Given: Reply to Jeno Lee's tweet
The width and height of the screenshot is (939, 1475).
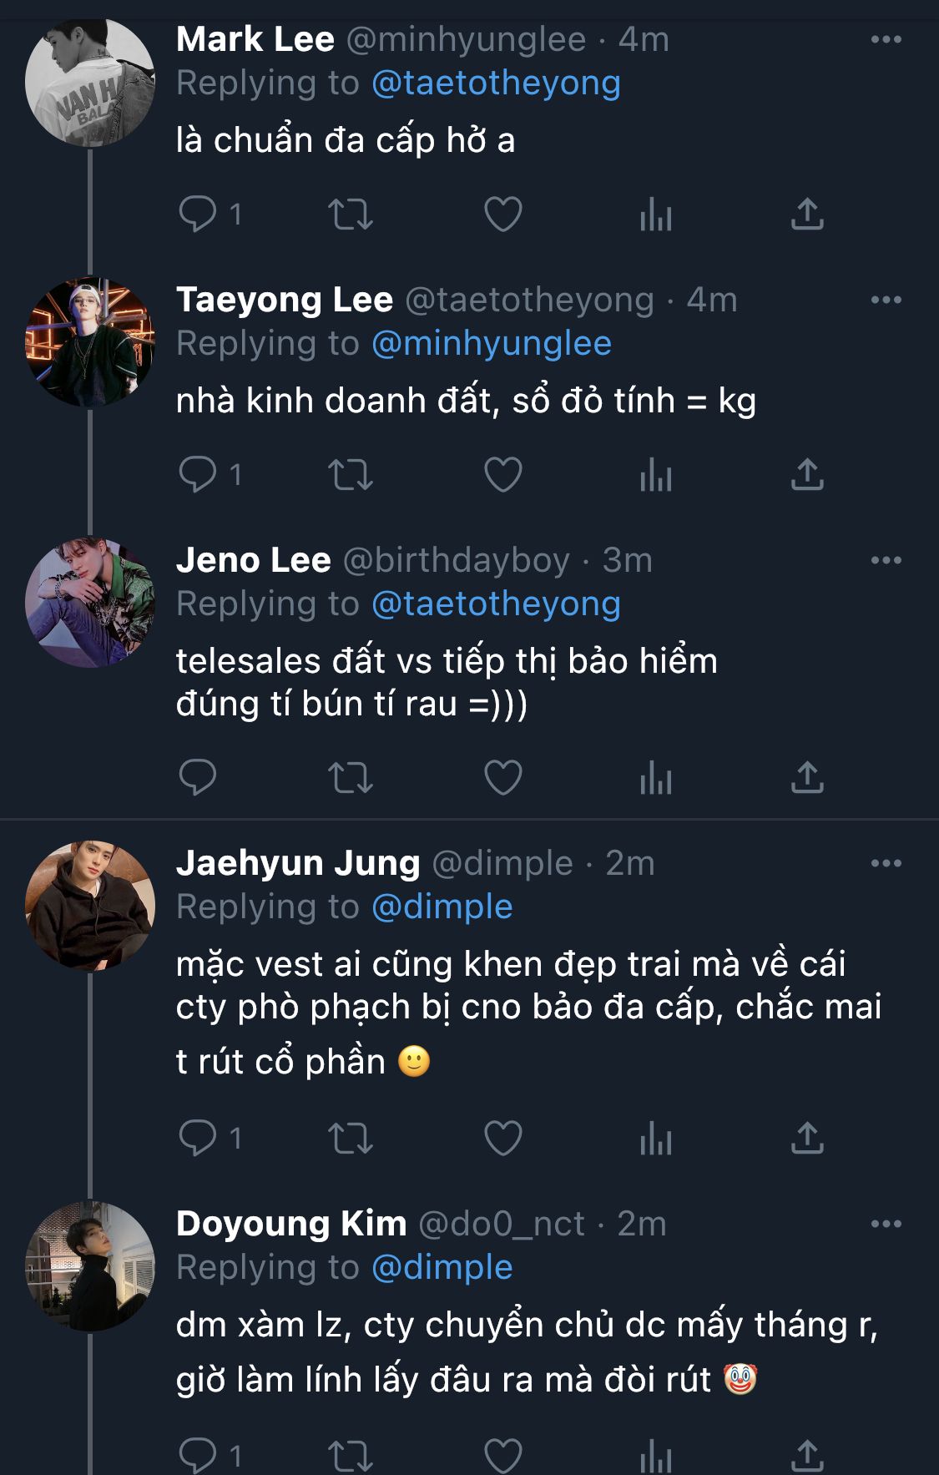Looking at the screenshot, I should 198,777.
